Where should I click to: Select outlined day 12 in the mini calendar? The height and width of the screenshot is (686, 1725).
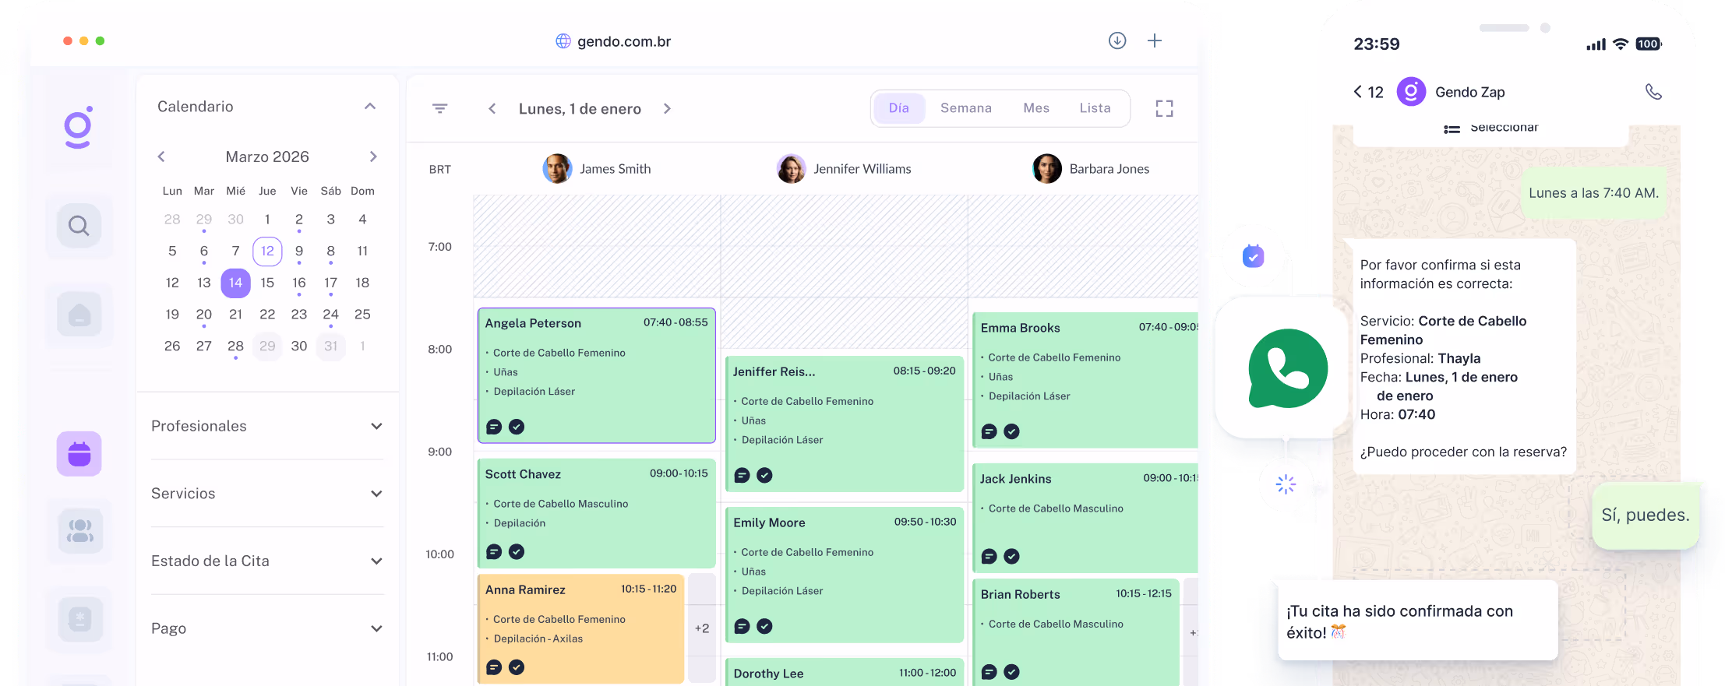267,251
